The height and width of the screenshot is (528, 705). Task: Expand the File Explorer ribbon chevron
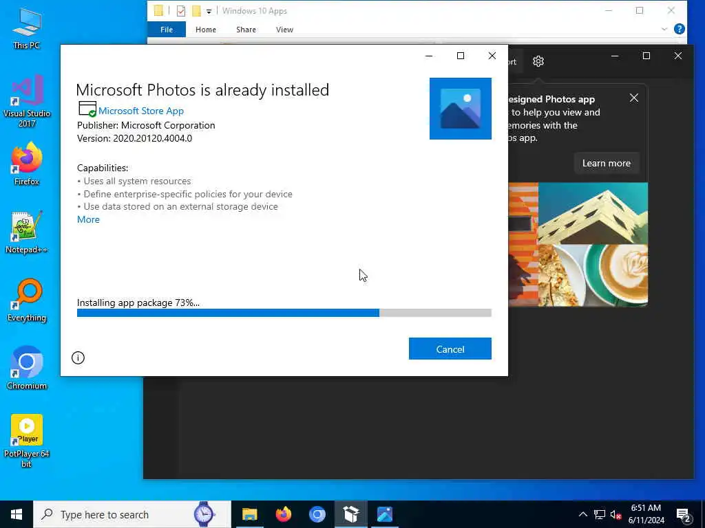664,29
